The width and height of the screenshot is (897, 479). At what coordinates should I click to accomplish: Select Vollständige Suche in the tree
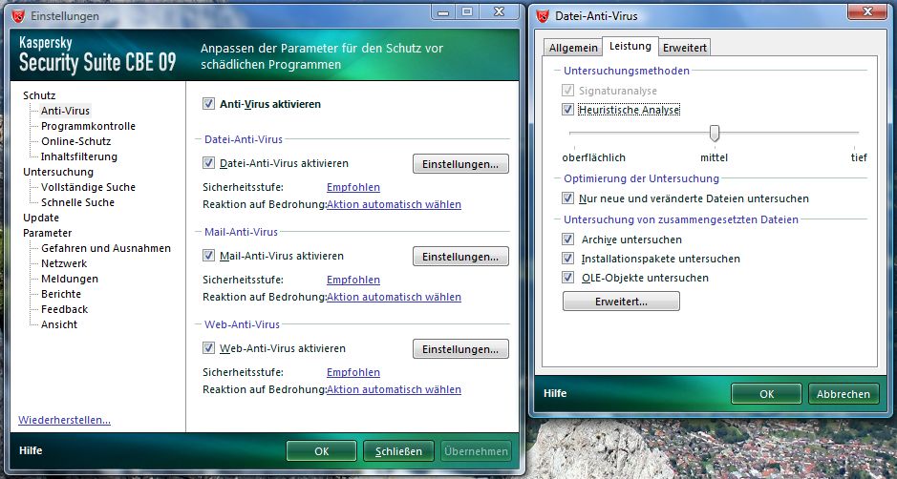tap(88, 187)
